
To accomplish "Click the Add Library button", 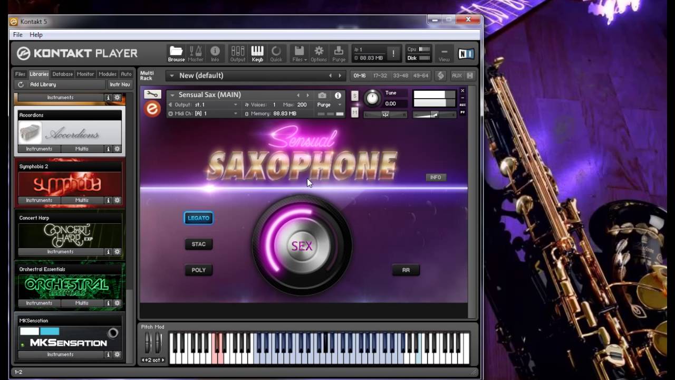I will click(x=43, y=84).
